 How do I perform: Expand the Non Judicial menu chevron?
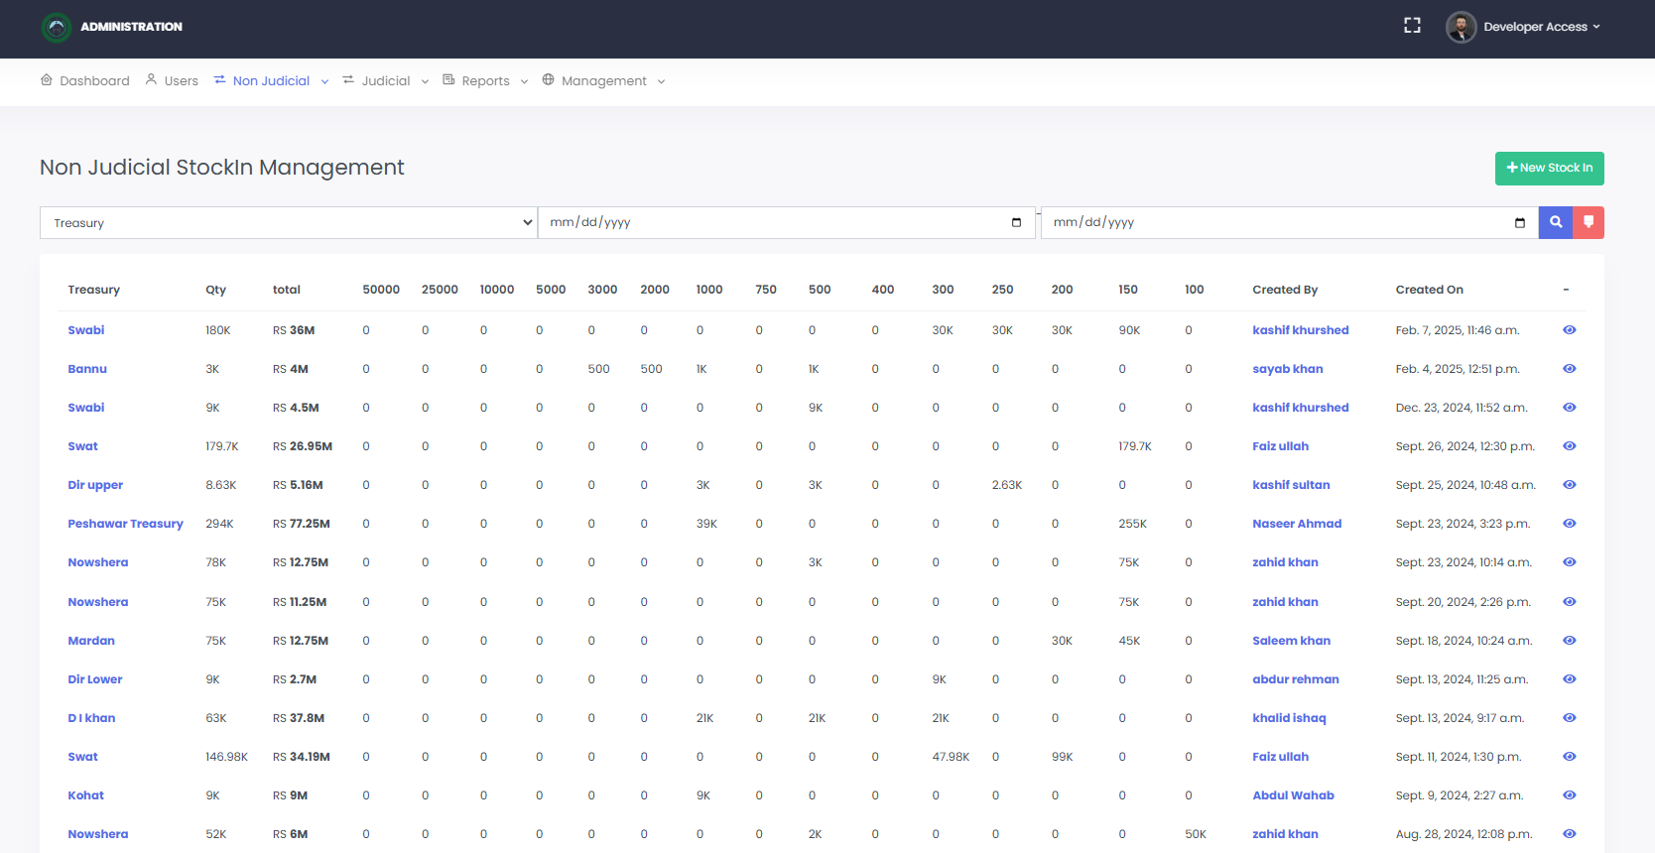click(324, 81)
